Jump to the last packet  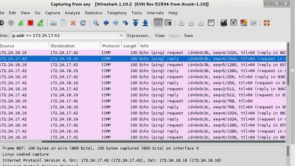click(145, 23)
